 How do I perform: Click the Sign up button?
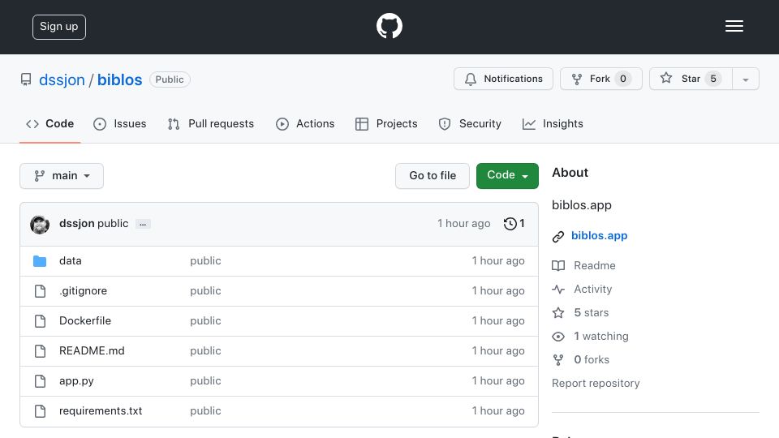pyautogui.click(x=59, y=27)
